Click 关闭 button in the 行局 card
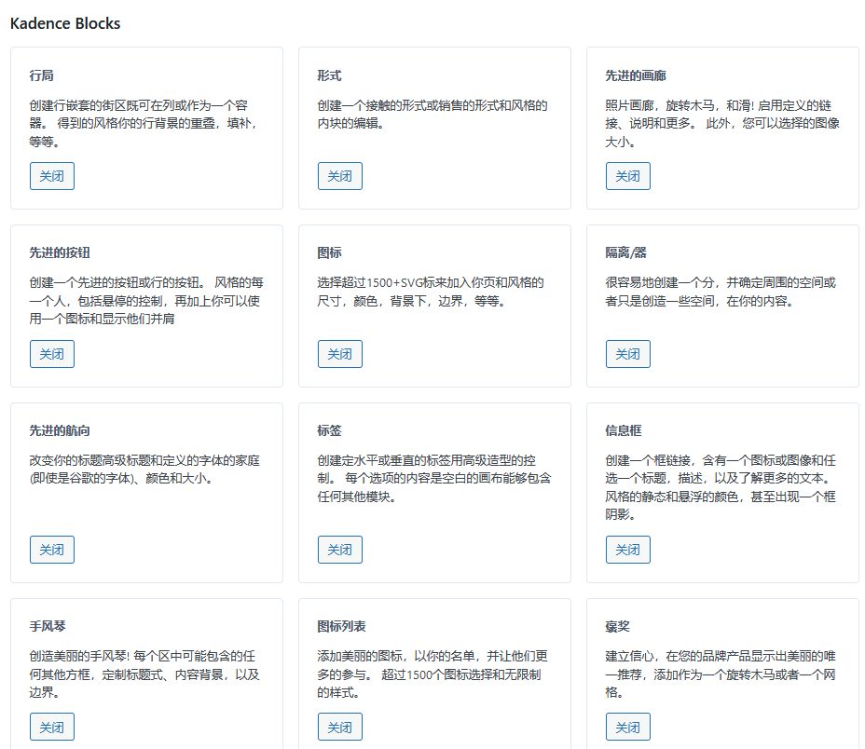The width and height of the screenshot is (865, 749). pyautogui.click(x=52, y=176)
